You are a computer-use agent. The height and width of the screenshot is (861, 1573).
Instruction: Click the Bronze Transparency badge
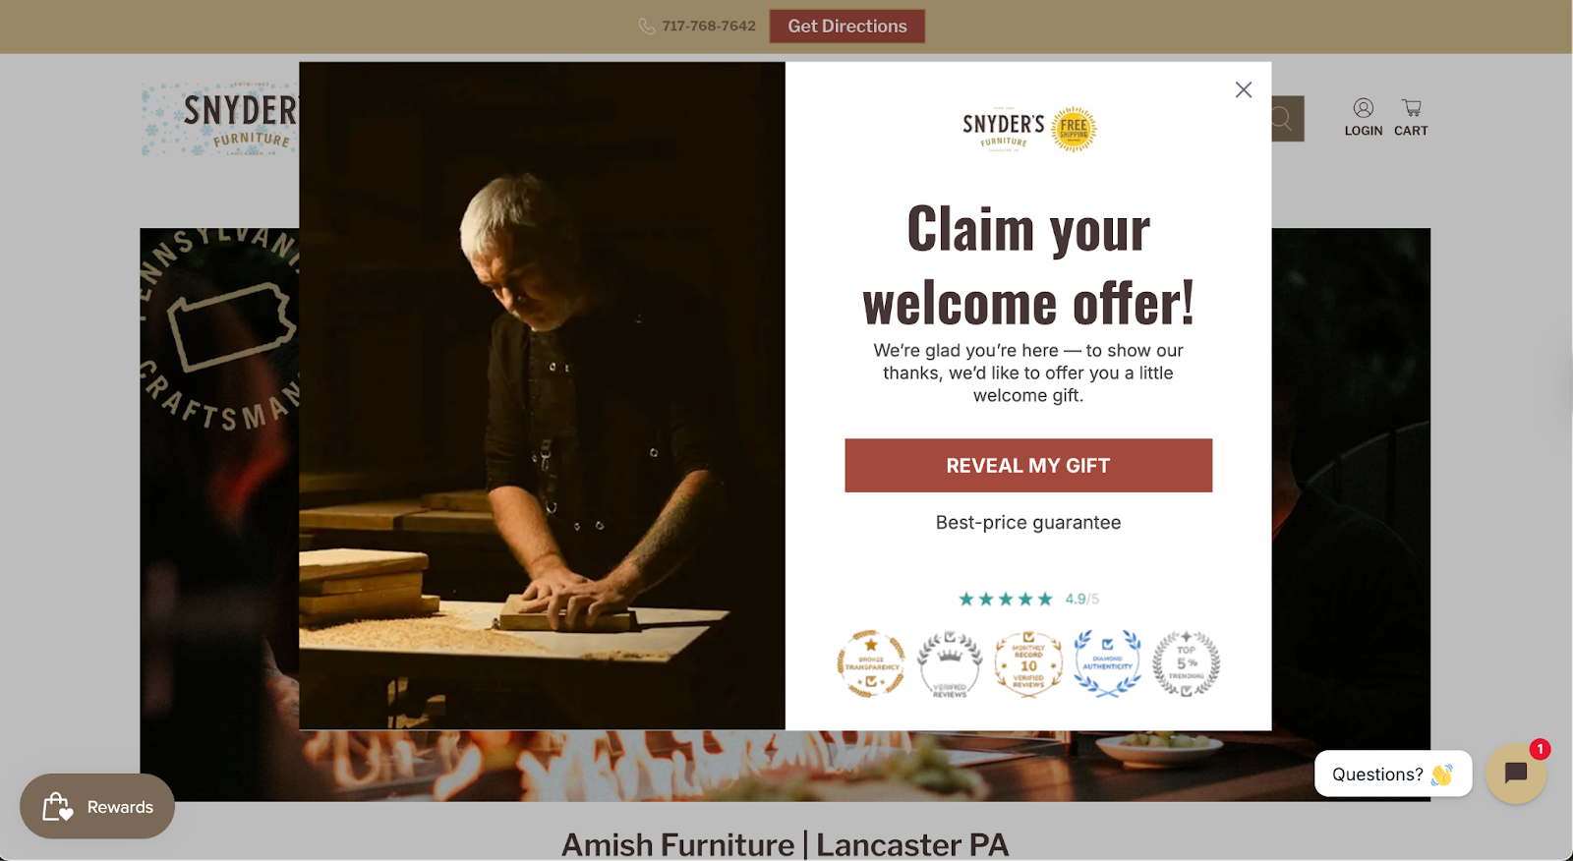coord(871,663)
